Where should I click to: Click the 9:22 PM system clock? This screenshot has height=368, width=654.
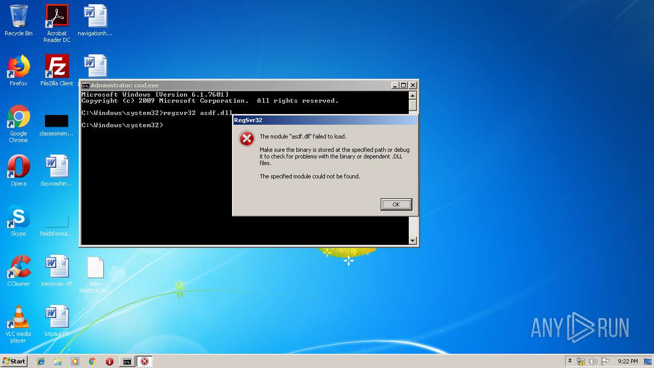click(x=627, y=361)
